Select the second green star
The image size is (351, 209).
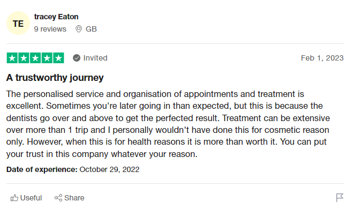click(x=24, y=58)
